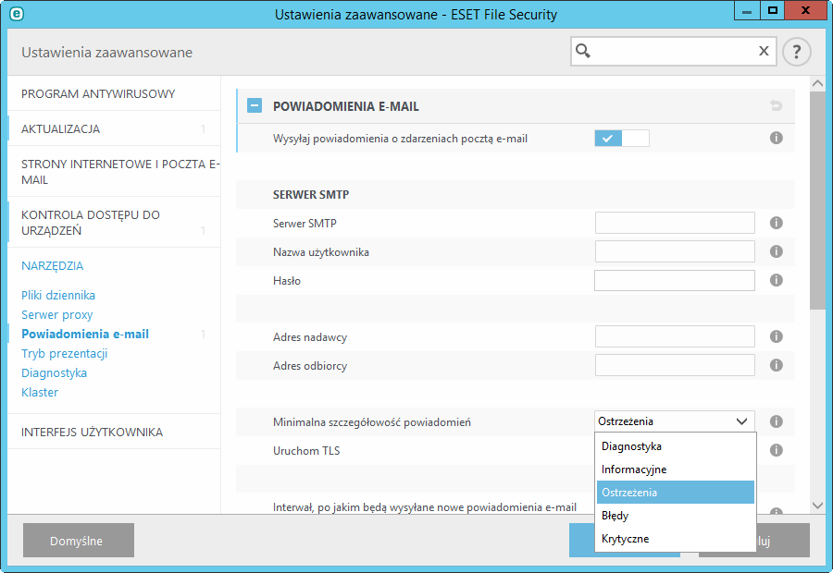Viewport: 833px width, 573px height.
Task: Click the Adres odbiorcy input field
Action: pos(675,365)
